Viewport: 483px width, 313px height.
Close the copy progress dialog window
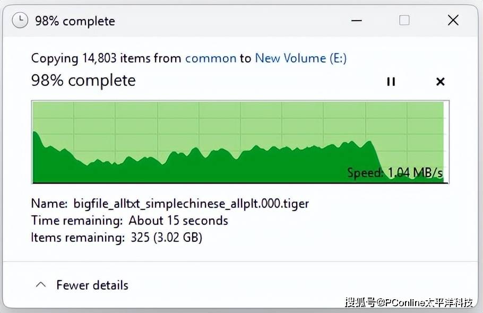pyautogui.click(x=453, y=20)
